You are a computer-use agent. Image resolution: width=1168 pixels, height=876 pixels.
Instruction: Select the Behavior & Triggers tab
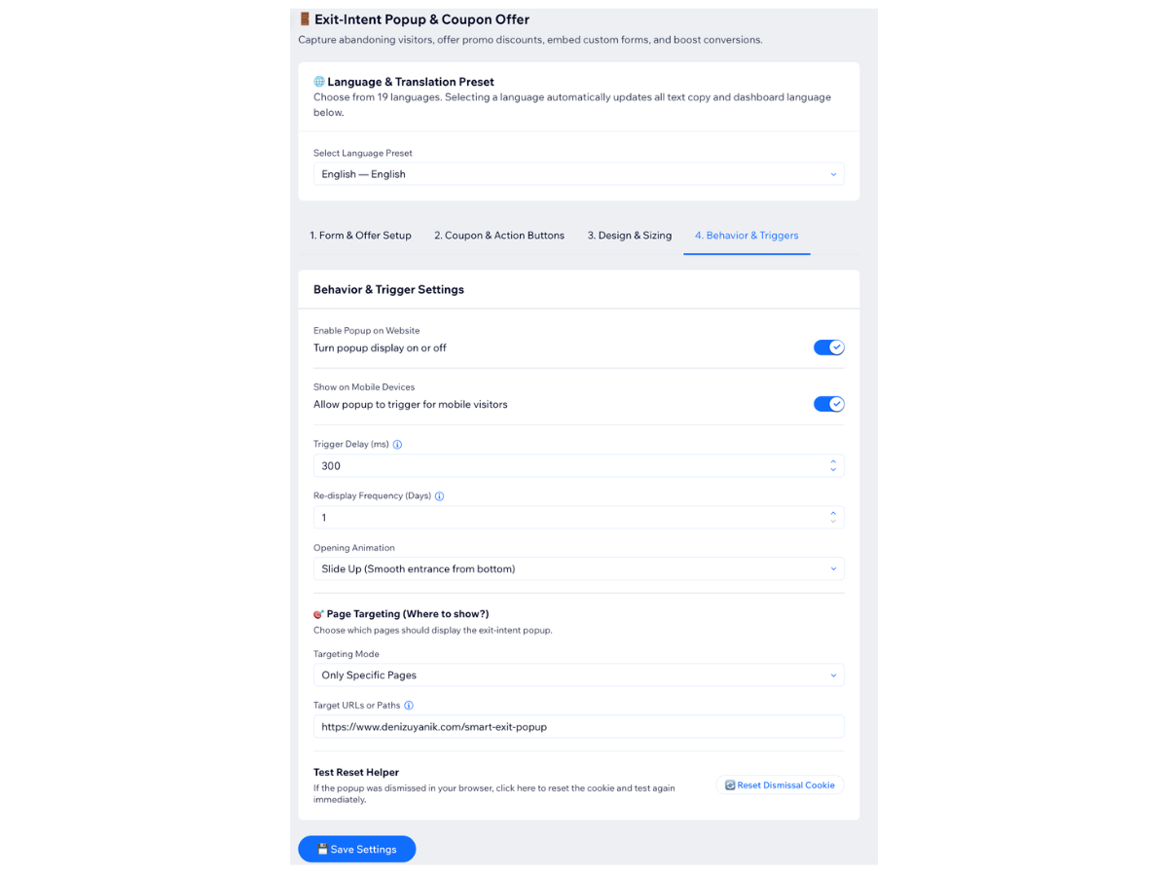tap(747, 236)
